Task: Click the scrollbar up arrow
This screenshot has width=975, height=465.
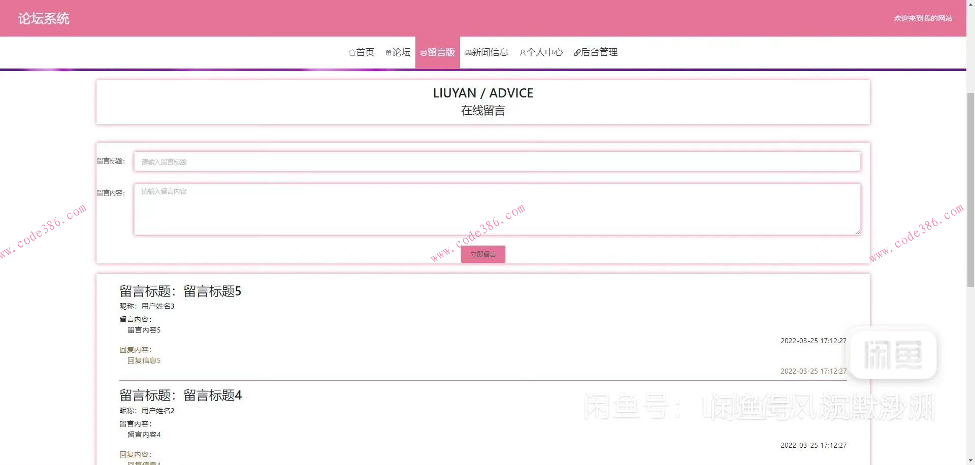Action: [970, 4]
